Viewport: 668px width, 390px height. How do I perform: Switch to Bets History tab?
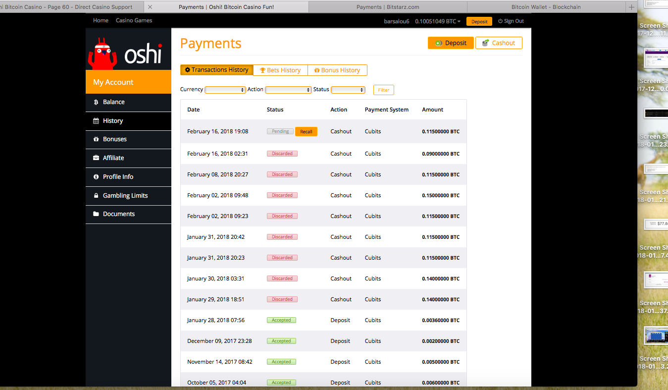point(280,70)
